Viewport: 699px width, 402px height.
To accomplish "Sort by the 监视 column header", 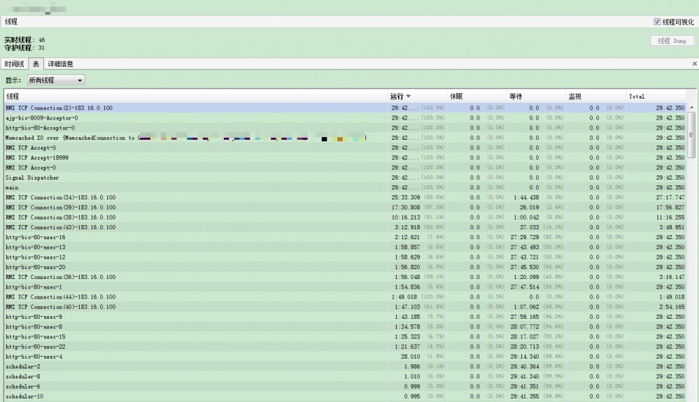I will [596, 96].
